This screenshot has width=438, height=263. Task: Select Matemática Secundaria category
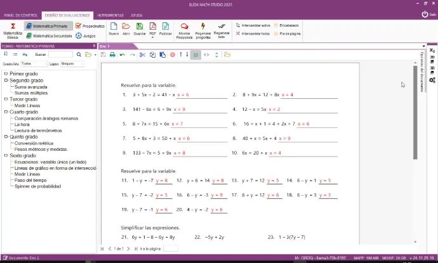pos(49,35)
